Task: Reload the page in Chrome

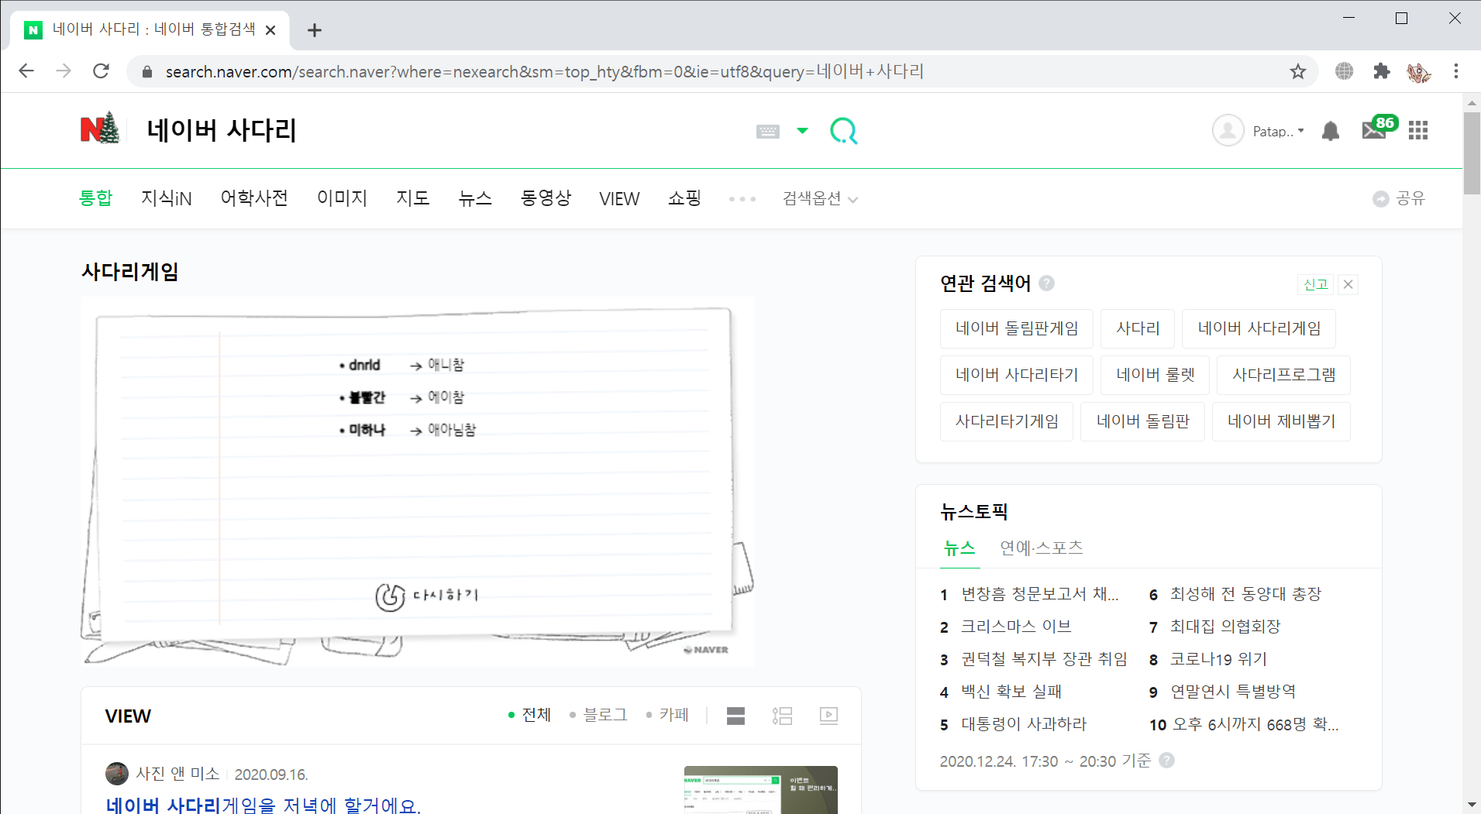Action: [x=101, y=71]
